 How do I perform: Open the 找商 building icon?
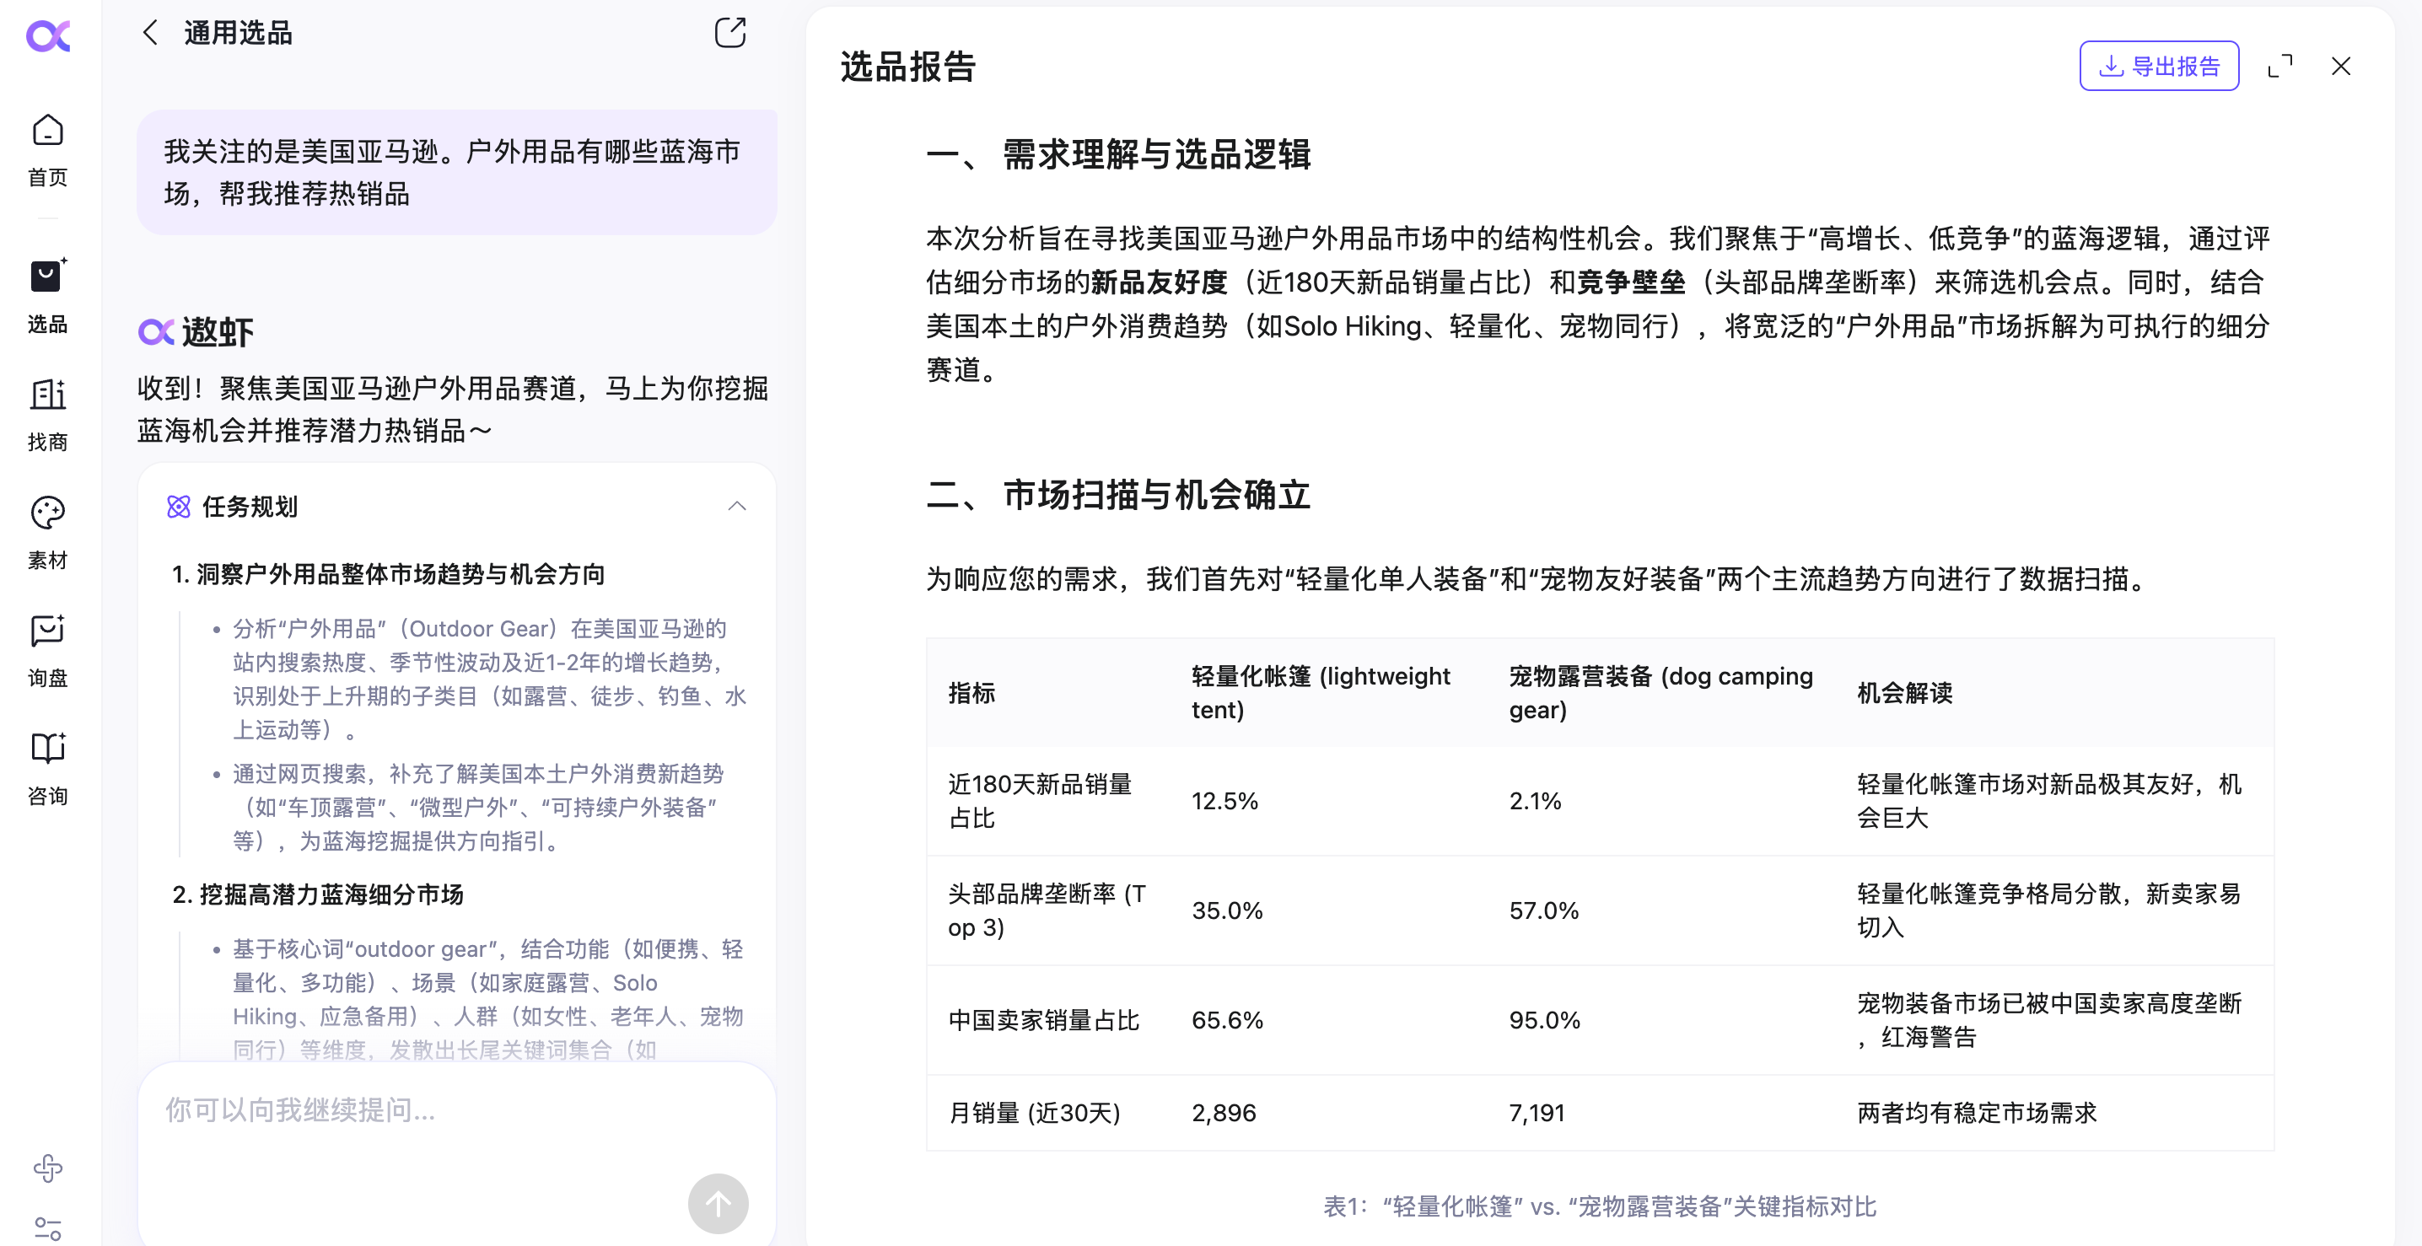[x=48, y=395]
